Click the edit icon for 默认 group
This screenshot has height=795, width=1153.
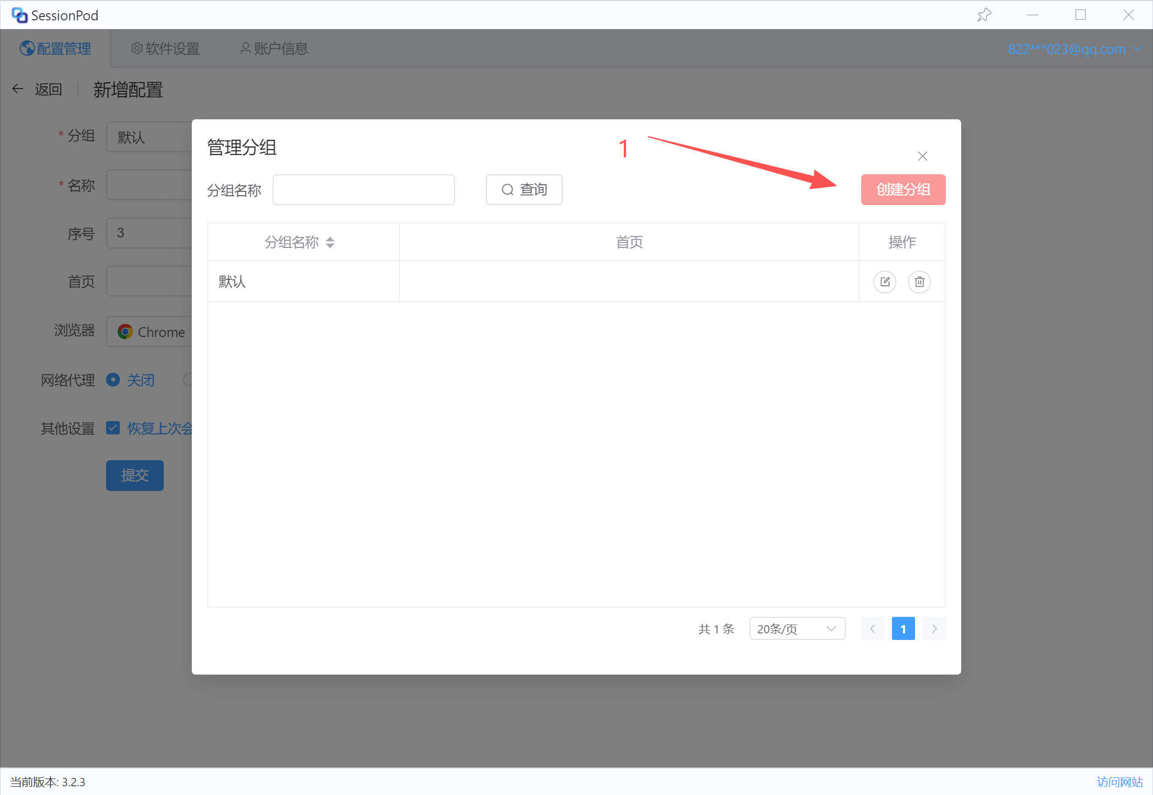[x=884, y=282]
